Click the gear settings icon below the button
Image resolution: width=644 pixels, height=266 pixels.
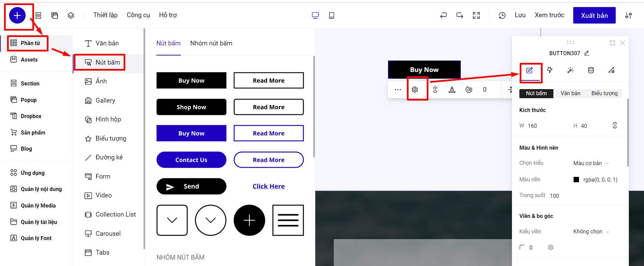coord(415,89)
